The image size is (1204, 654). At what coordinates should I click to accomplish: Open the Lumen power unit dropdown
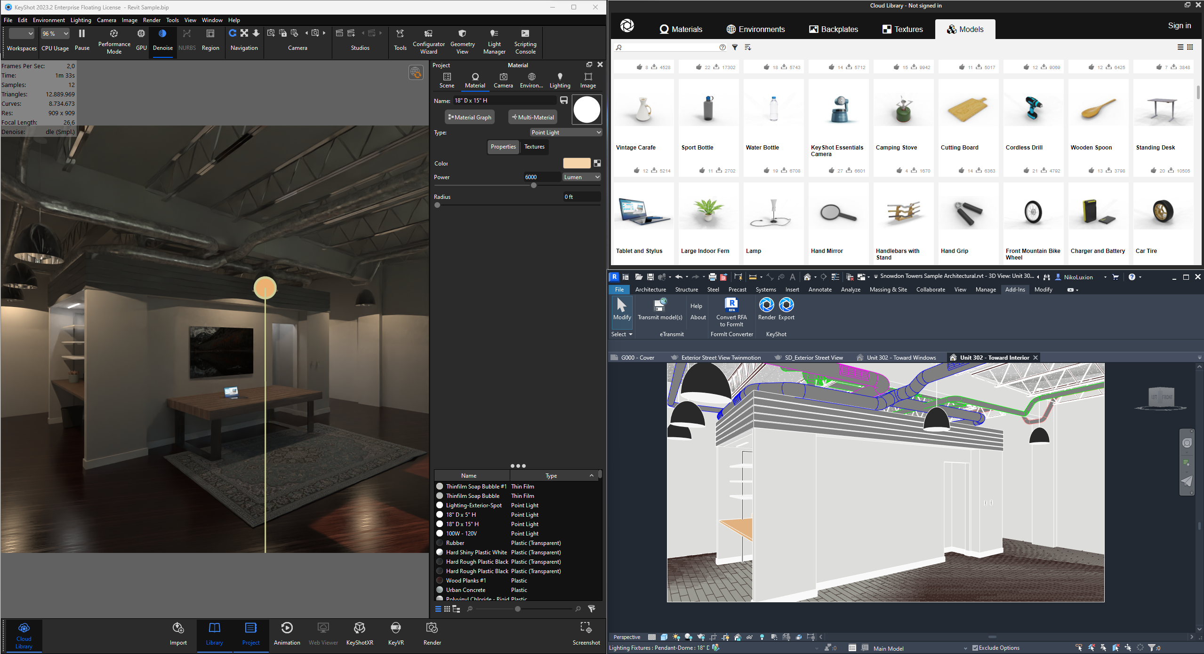582,177
